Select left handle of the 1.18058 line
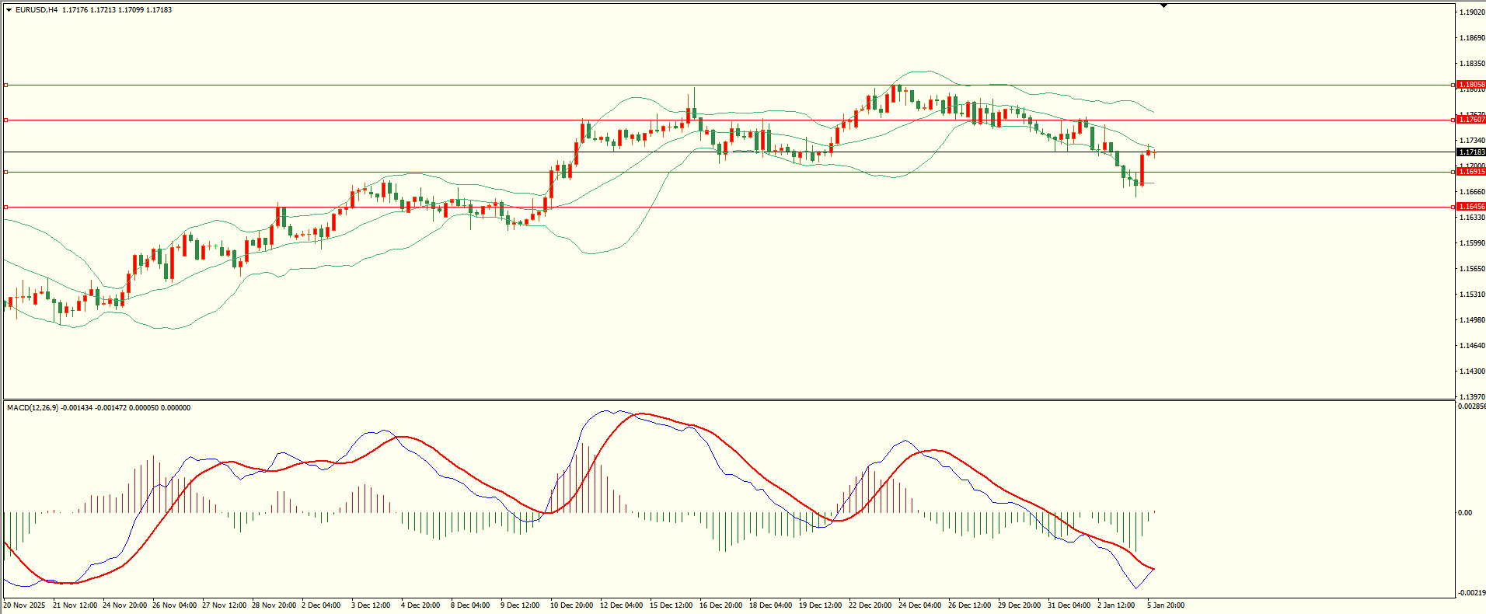The width and height of the screenshot is (1486, 614). coord(6,85)
